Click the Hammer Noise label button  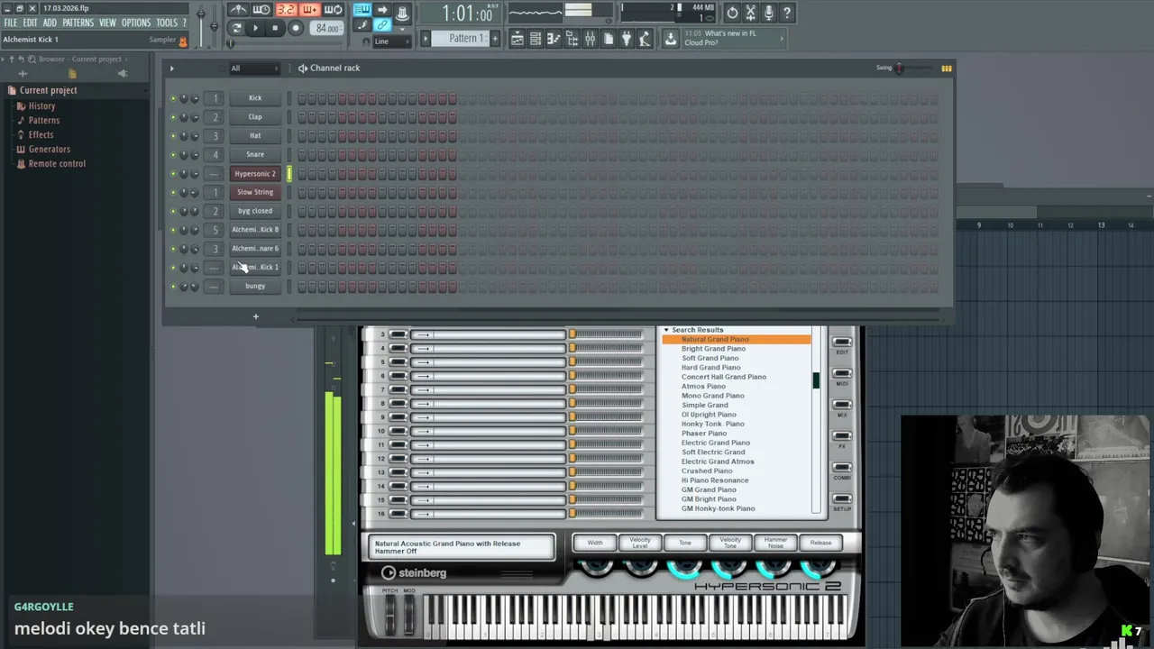click(x=775, y=543)
